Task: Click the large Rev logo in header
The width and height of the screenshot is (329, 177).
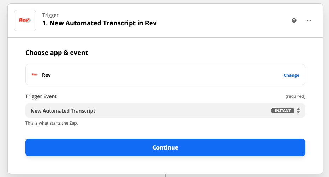Action: click(x=25, y=20)
